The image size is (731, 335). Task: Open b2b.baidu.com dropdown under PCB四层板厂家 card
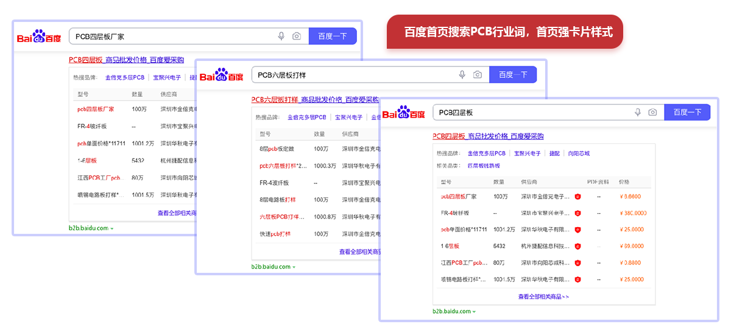(x=112, y=228)
